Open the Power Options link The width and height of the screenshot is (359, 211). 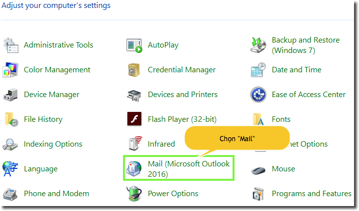pos(173,194)
